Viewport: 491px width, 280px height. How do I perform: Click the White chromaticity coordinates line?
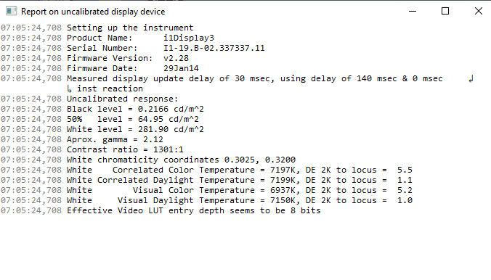pos(148,160)
